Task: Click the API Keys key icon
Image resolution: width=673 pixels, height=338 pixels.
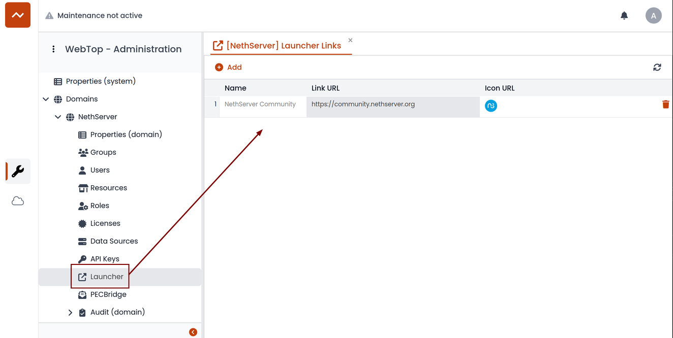Action: [82, 259]
